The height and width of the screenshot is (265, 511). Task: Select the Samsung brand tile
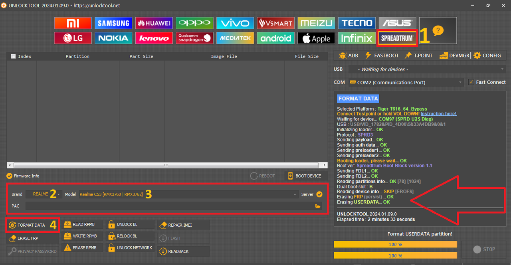tap(113, 23)
